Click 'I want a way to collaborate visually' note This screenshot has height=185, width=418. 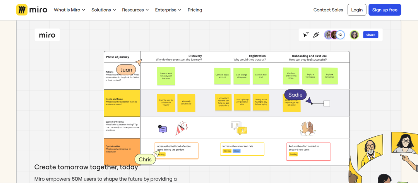tap(166, 103)
